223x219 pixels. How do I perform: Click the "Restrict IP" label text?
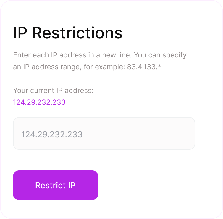pos(55,185)
